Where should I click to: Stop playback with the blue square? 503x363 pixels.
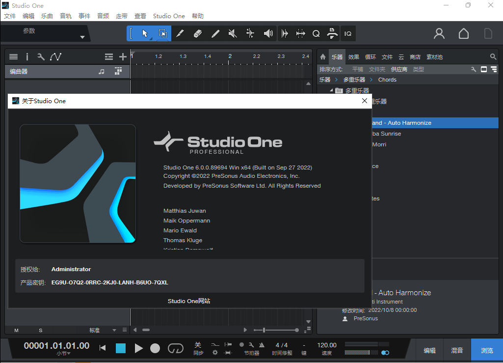pyautogui.click(x=121, y=348)
